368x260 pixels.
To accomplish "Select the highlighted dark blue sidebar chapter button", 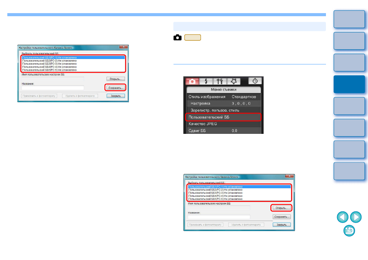I will point(349,84).
